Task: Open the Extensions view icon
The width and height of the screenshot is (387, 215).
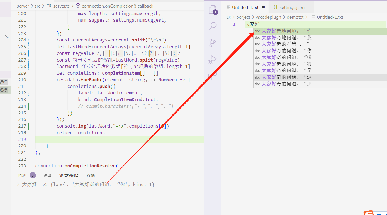Action: click(x=213, y=77)
